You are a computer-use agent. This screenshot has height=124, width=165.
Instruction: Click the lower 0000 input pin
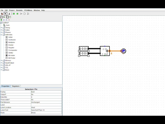[84, 53]
